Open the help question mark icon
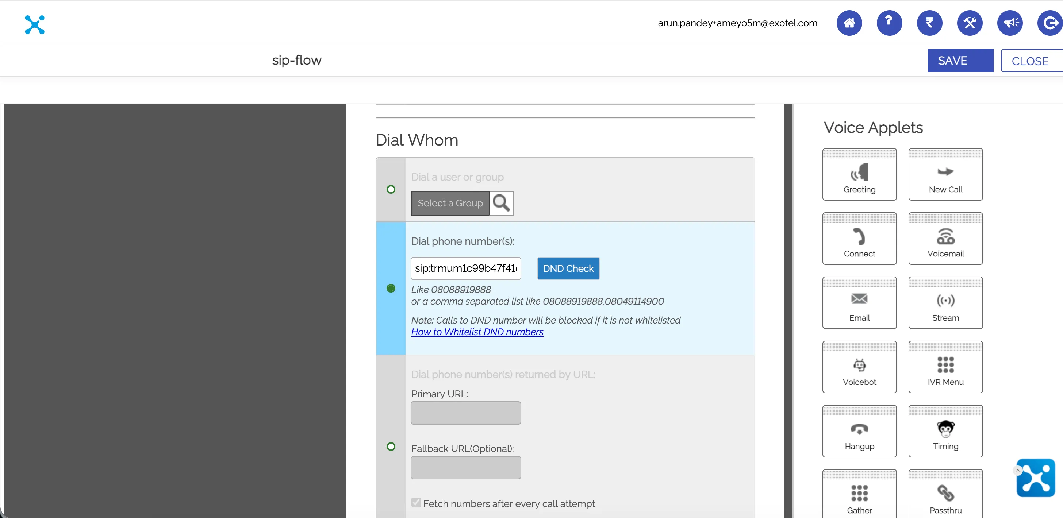 coord(889,23)
